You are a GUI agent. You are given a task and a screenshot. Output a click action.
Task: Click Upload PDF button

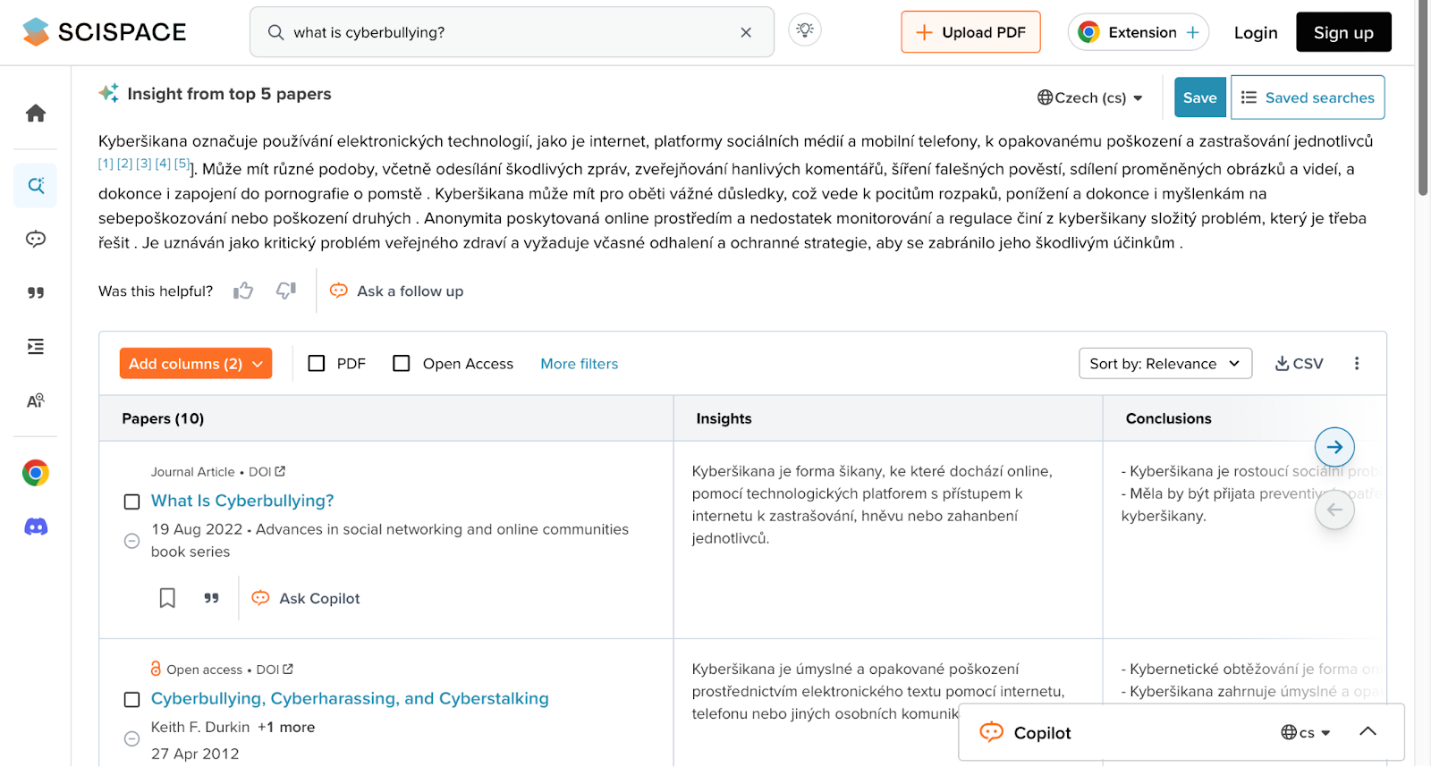970,32
